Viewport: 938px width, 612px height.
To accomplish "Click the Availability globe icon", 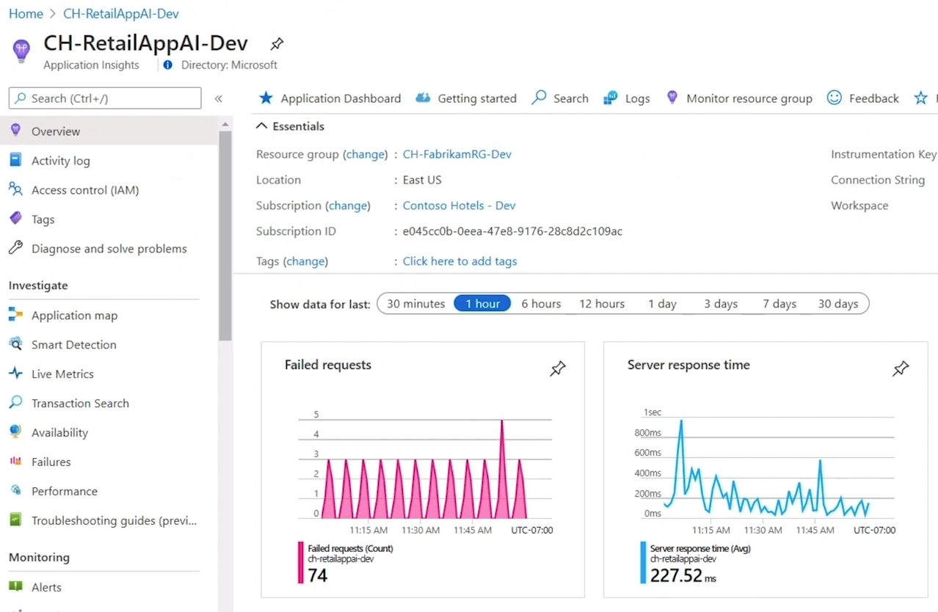I will pos(15,432).
